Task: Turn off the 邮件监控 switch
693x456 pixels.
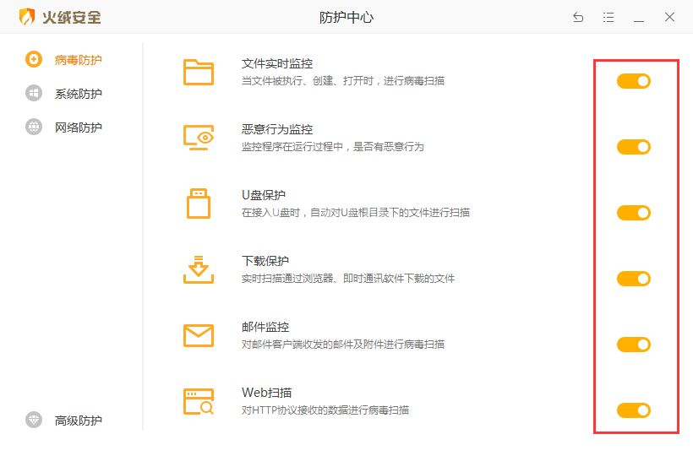Action: (x=634, y=345)
